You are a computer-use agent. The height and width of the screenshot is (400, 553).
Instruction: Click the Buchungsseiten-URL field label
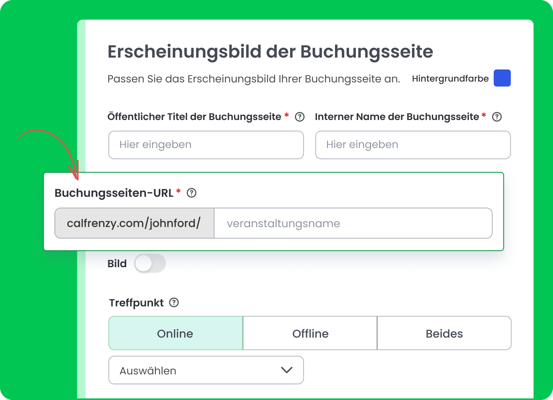coord(114,193)
